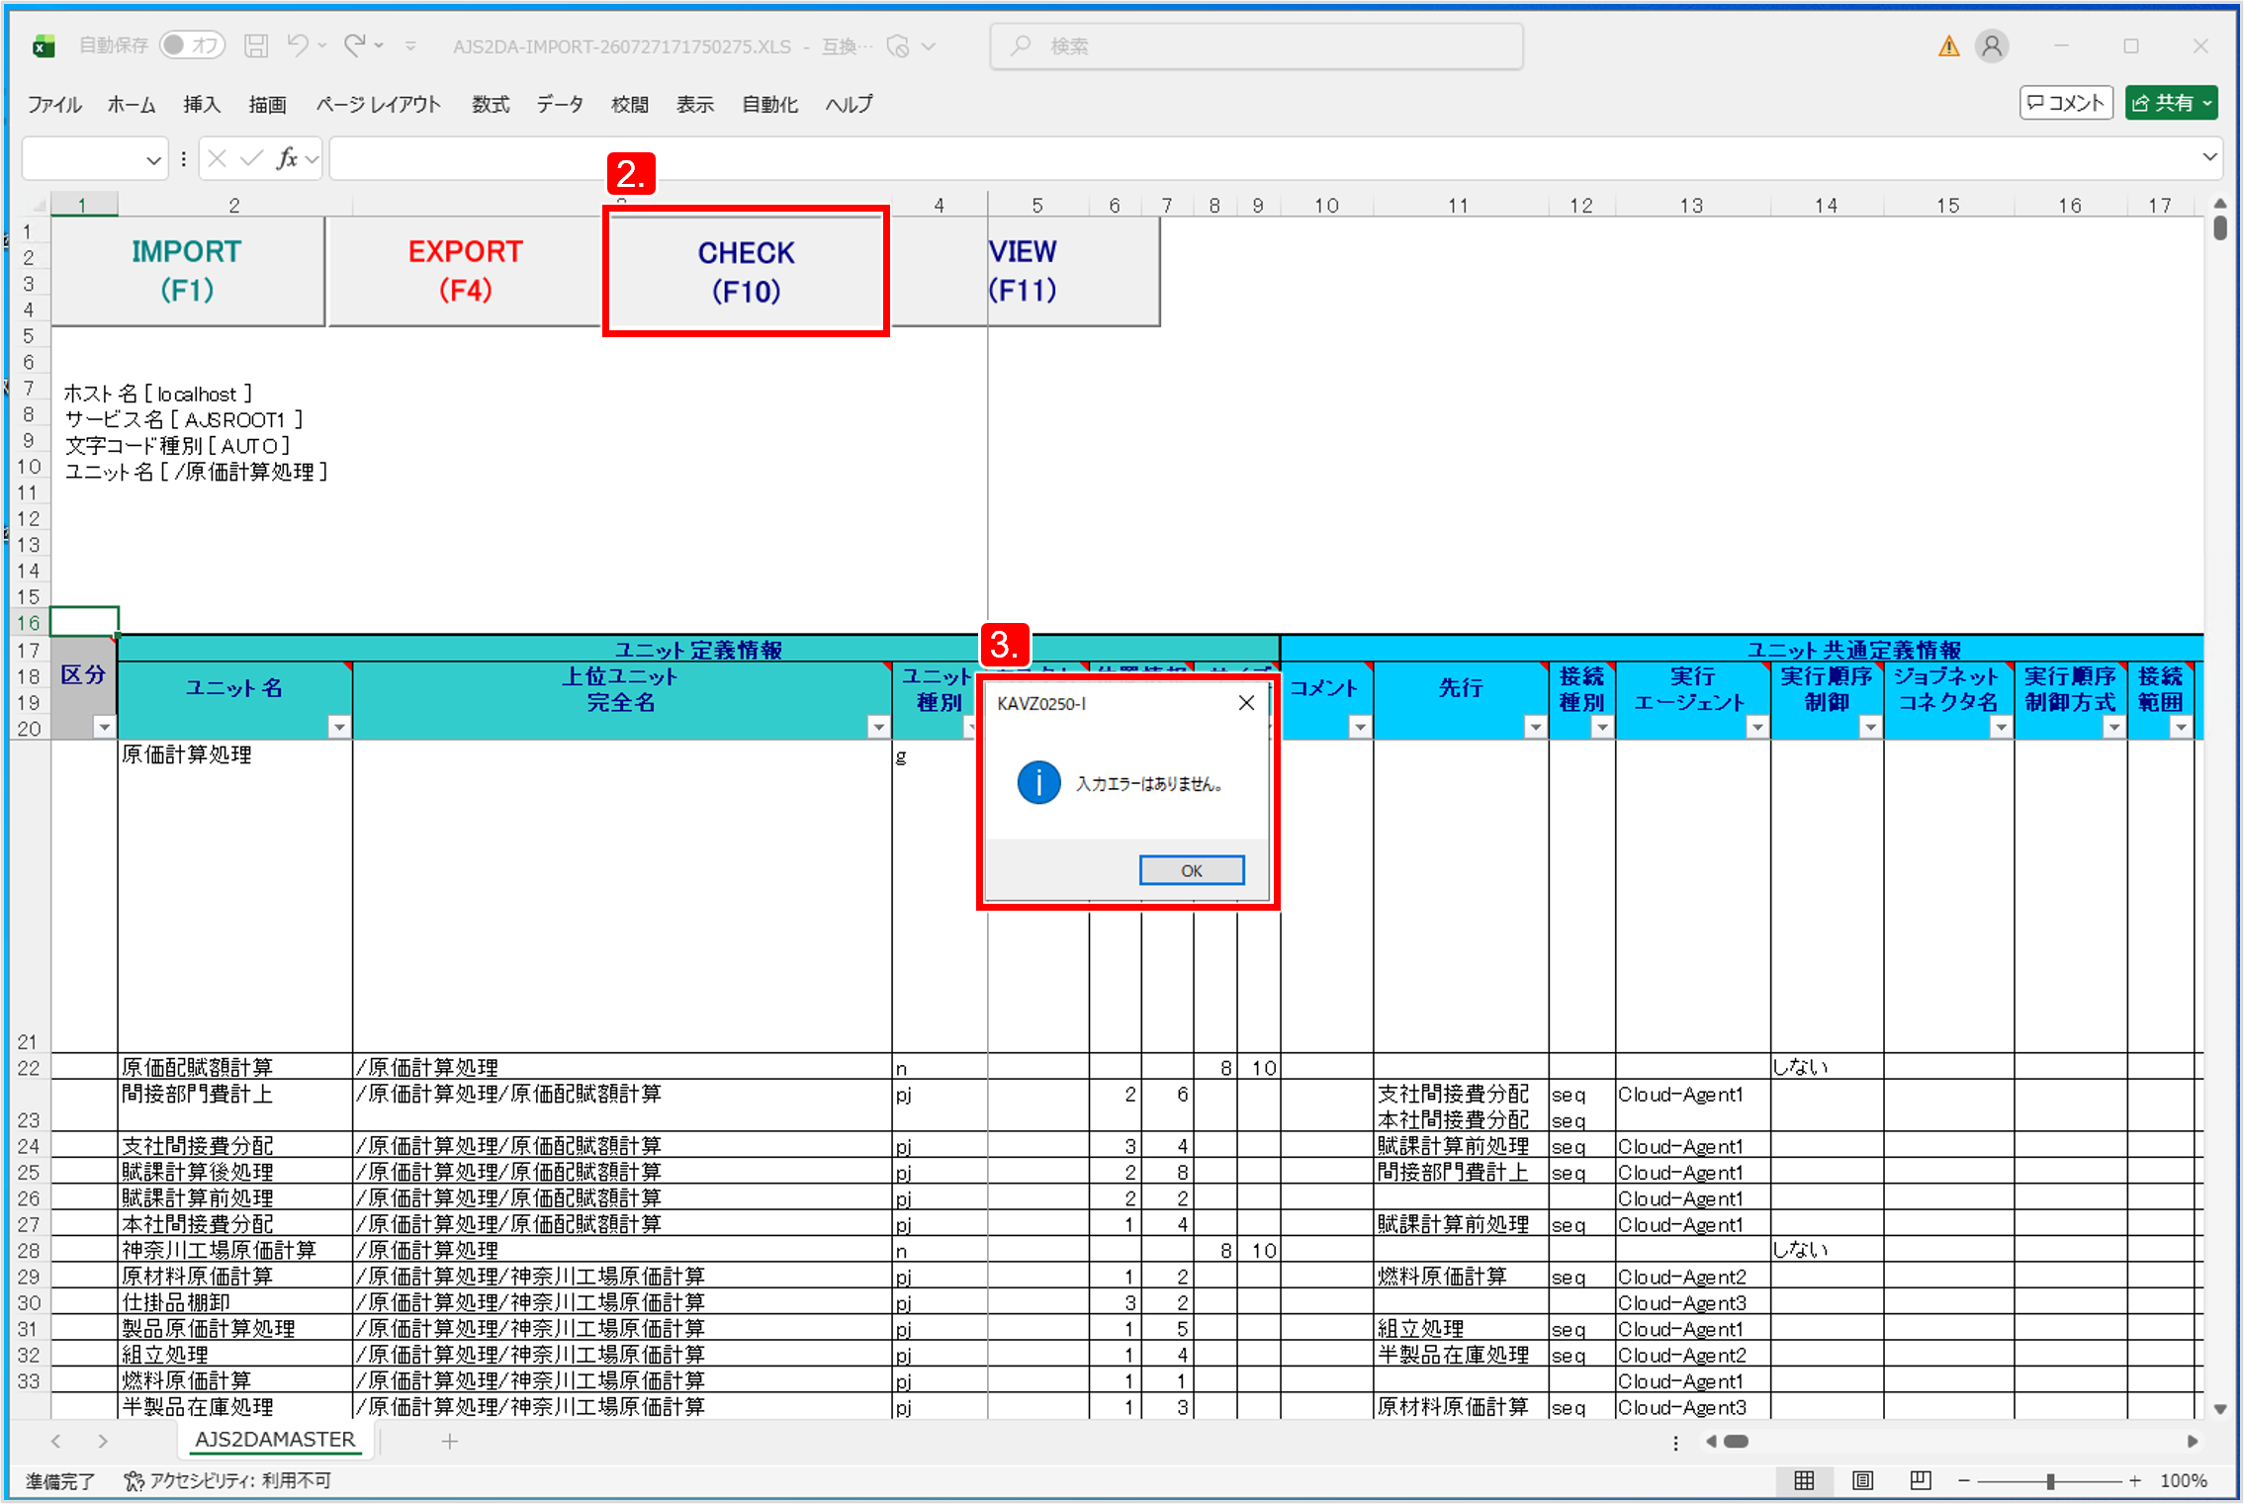Expand the Name Box dropdown arrow
Screen dimensions: 2244x1504
tap(152, 159)
